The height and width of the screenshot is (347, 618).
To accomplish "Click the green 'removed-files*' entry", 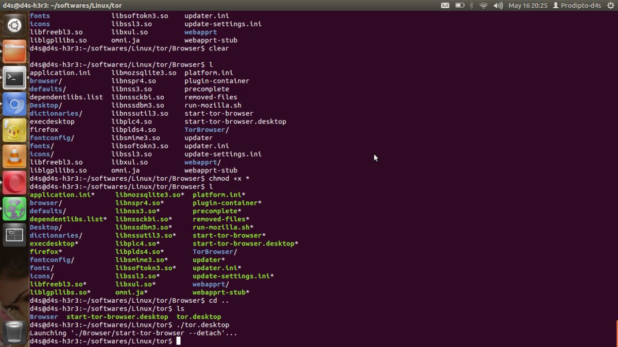I will (221, 219).
